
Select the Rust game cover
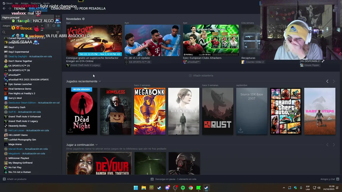click(218, 111)
